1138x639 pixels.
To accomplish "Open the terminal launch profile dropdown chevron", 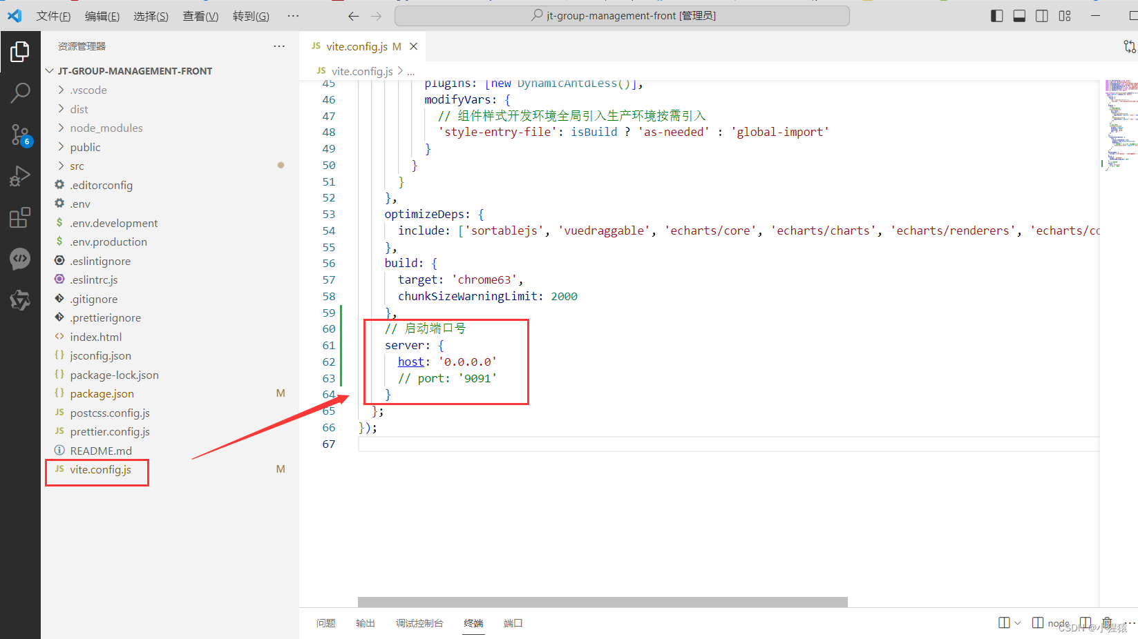I will 1017,623.
